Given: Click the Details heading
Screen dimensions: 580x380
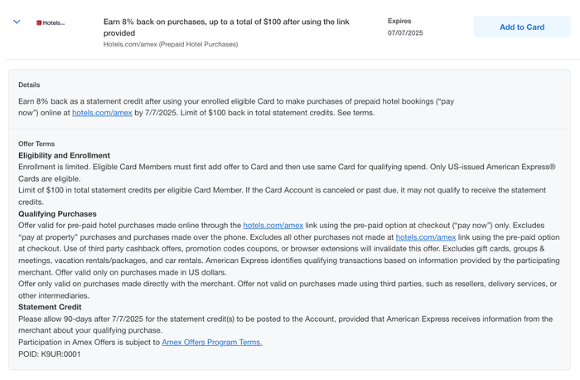Looking at the screenshot, I should click(x=29, y=85).
